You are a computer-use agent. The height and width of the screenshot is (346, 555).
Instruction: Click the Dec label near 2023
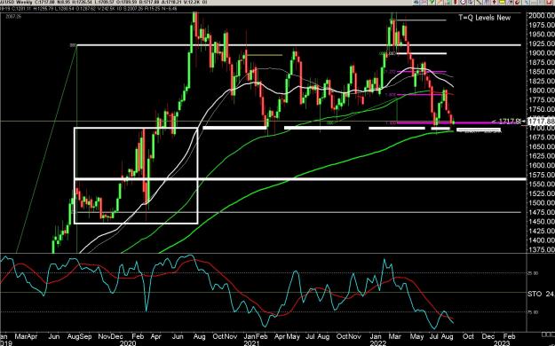488,336
